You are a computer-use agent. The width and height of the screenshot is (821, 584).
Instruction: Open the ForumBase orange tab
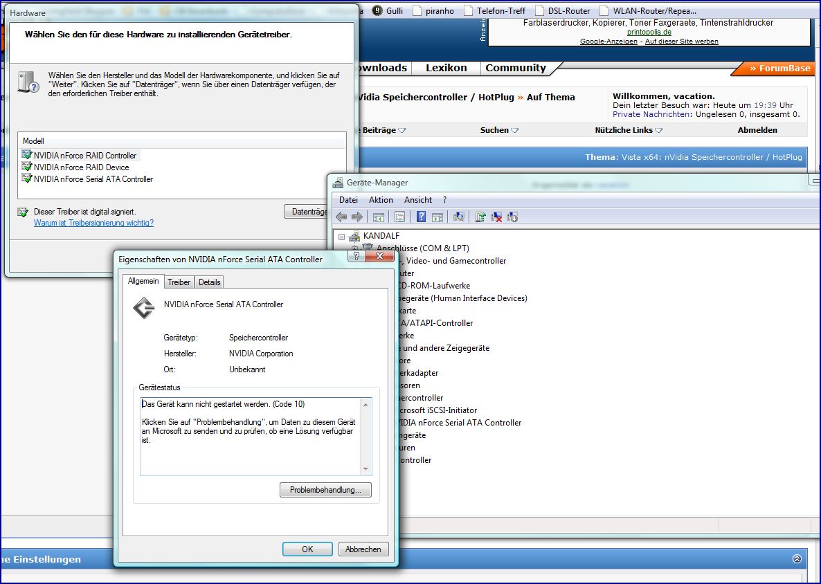[773, 68]
